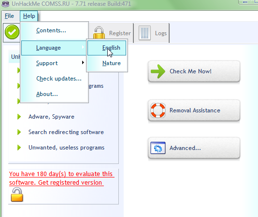Click the padlock icon beside Register
Viewport: 258px width, 217px height.
[x=99, y=32]
